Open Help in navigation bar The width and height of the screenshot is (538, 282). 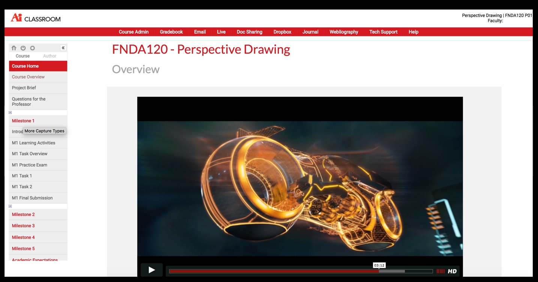click(414, 32)
